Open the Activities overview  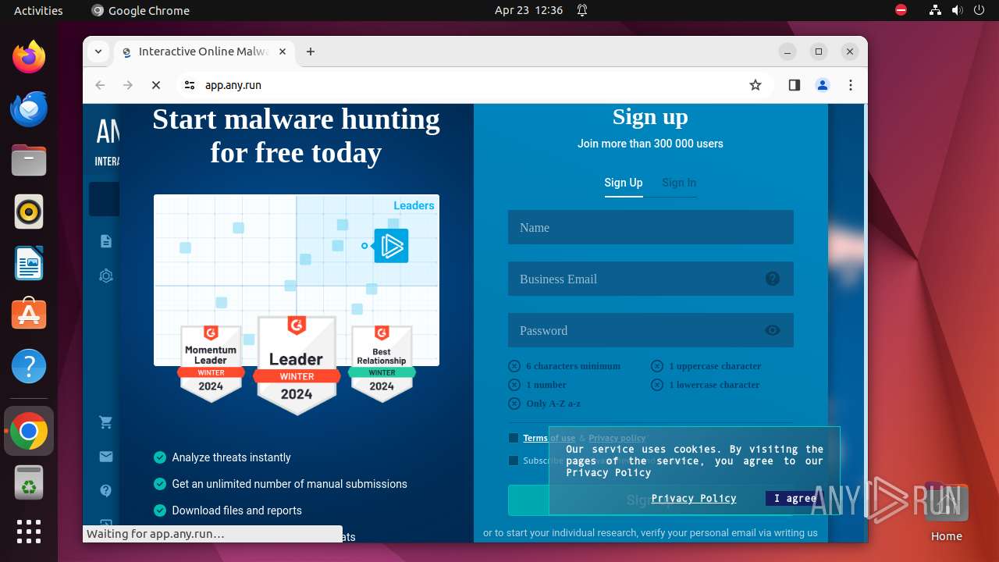[x=38, y=10]
